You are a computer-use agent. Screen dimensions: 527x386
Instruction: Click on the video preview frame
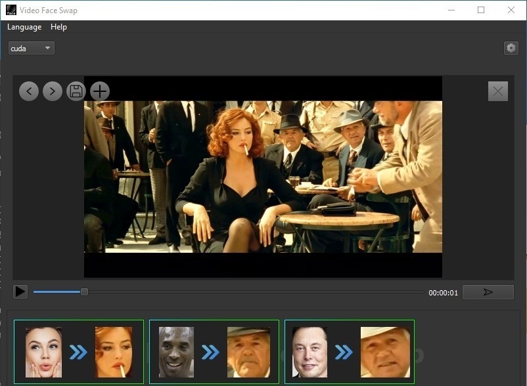coord(263,176)
